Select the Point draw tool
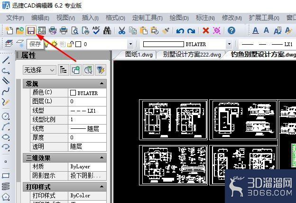The height and width of the screenshot is (203, 296). tap(6, 161)
